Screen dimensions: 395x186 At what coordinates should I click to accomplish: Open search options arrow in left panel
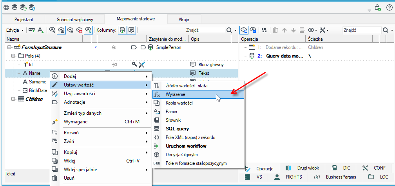click(x=236, y=30)
